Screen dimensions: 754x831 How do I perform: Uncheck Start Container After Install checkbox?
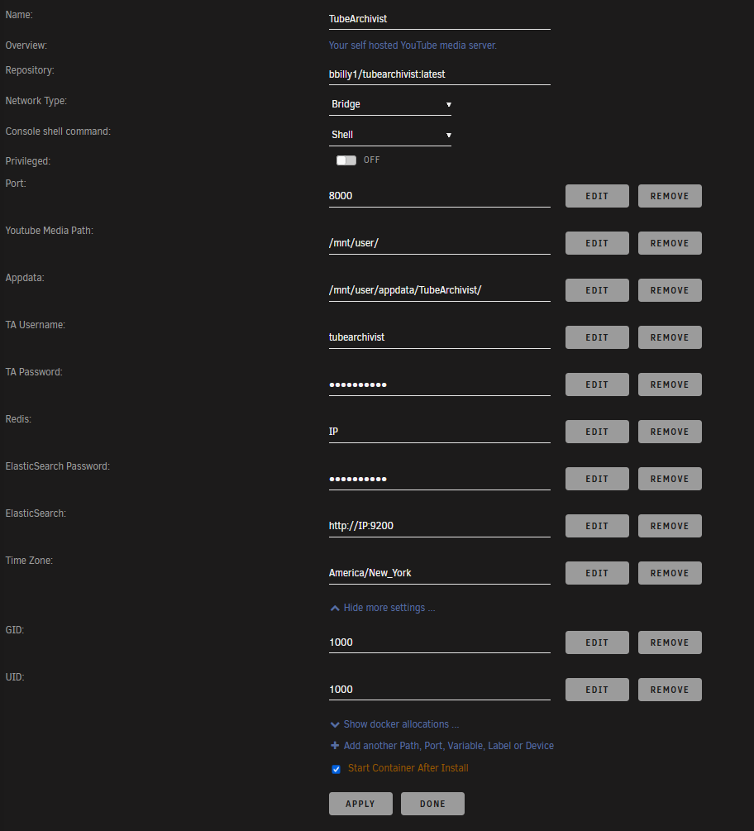click(336, 769)
